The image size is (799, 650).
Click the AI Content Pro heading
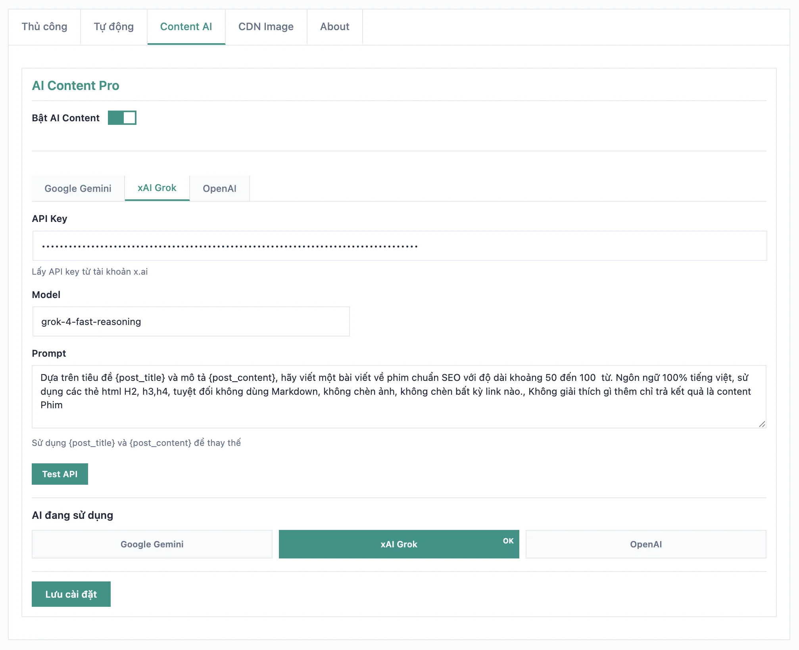point(76,85)
